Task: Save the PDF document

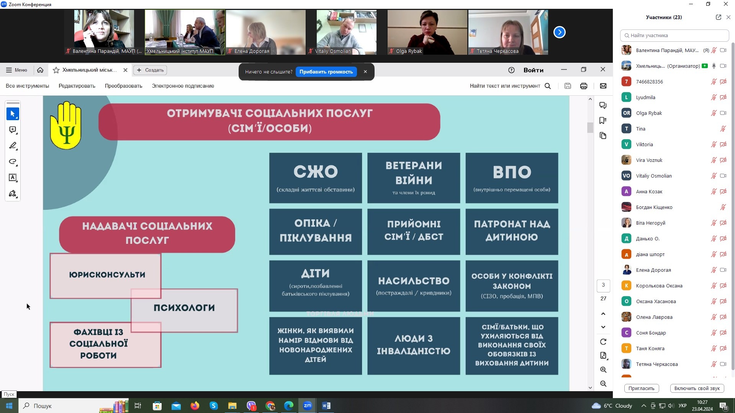Action: click(x=568, y=86)
